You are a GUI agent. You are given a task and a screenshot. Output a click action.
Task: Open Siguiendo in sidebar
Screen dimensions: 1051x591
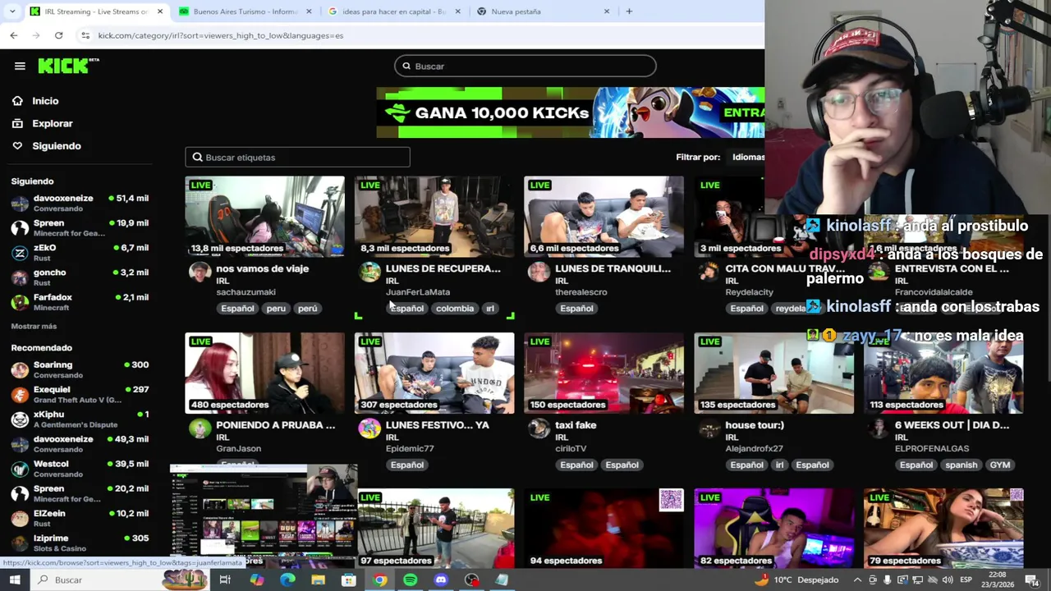point(57,146)
